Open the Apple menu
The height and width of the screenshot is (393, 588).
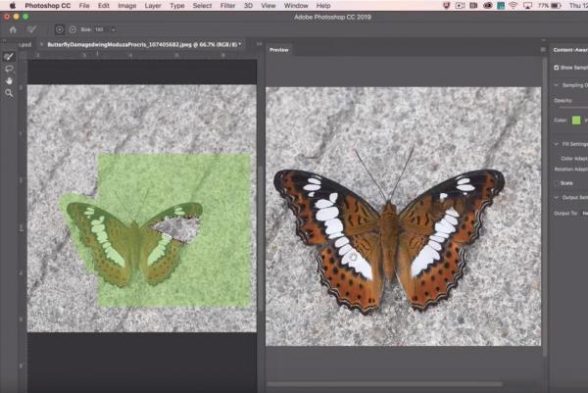(12, 6)
